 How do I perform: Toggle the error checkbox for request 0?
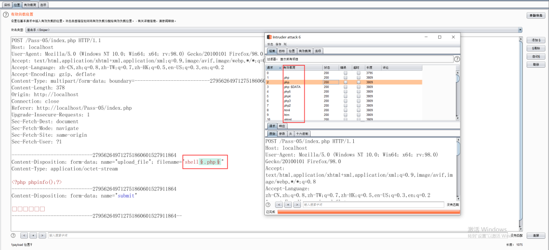click(x=346, y=73)
